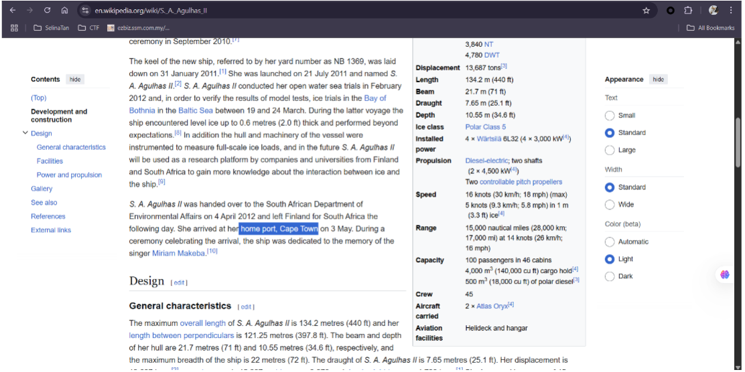Open the Miriam Makeba link

coord(179,254)
